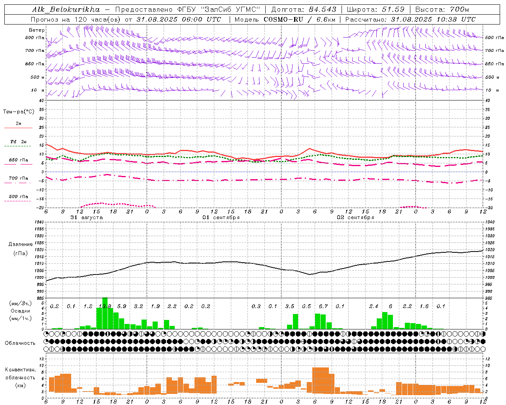The height and width of the screenshot is (405, 506).
Task: Click the Td 2м dew point legend entry
Action: click(x=18, y=142)
